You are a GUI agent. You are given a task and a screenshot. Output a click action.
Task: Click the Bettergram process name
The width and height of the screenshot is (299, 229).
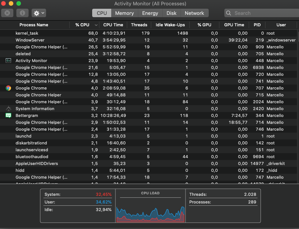27,116
